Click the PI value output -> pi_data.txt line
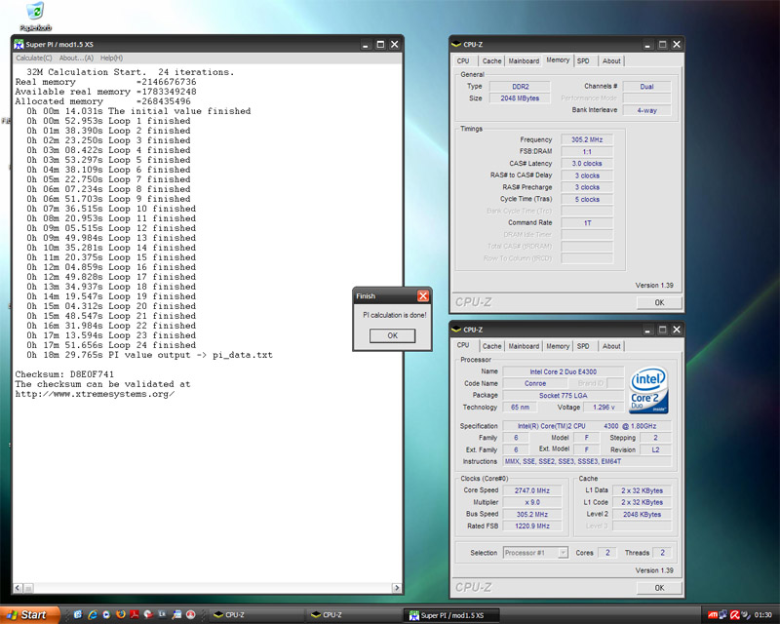780x624 pixels. (x=149, y=355)
